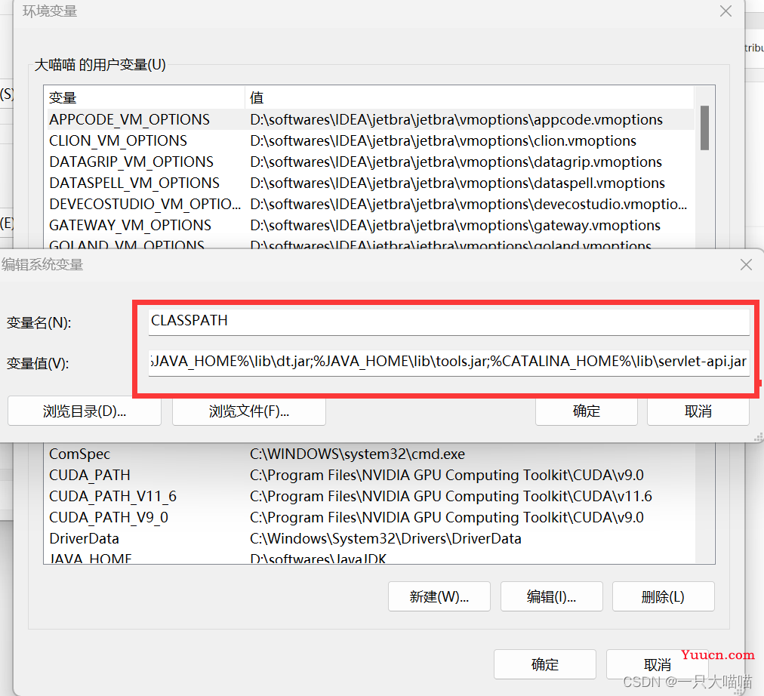764x696 pixels.
Task: Click the user variables list scrollbar thumb
Action: (x=704, y=128)
